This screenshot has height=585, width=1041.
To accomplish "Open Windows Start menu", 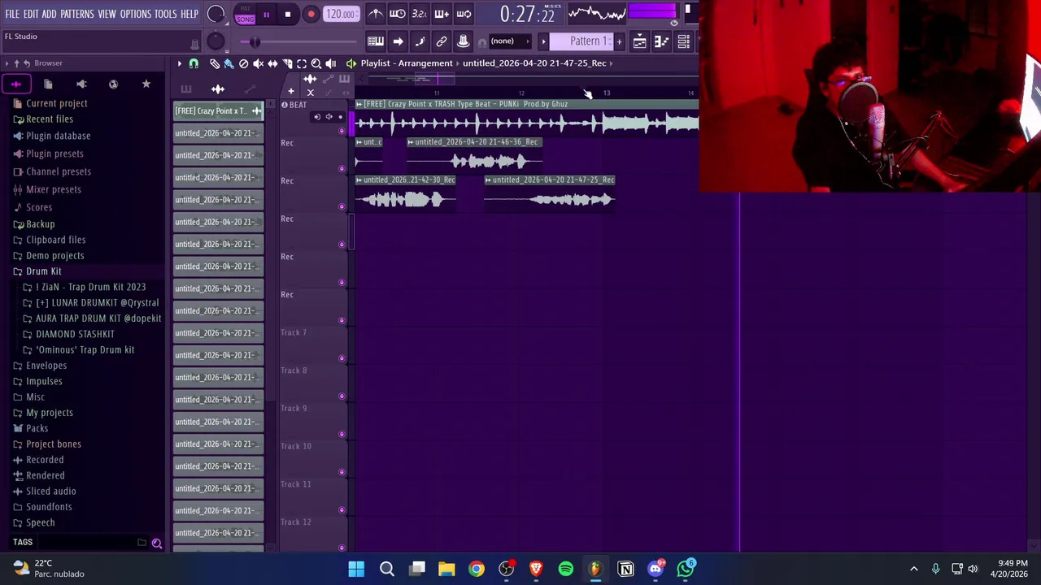I will (356, 569).
